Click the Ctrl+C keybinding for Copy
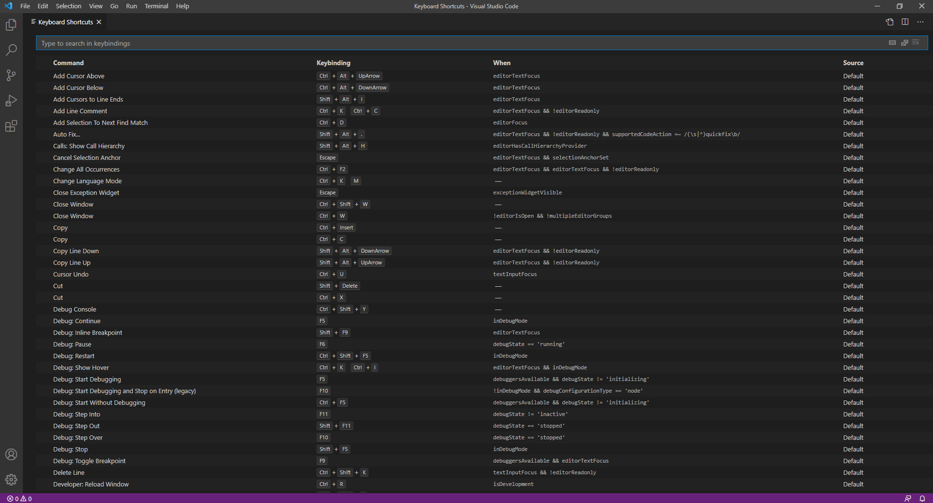 (x=332, y=240)
